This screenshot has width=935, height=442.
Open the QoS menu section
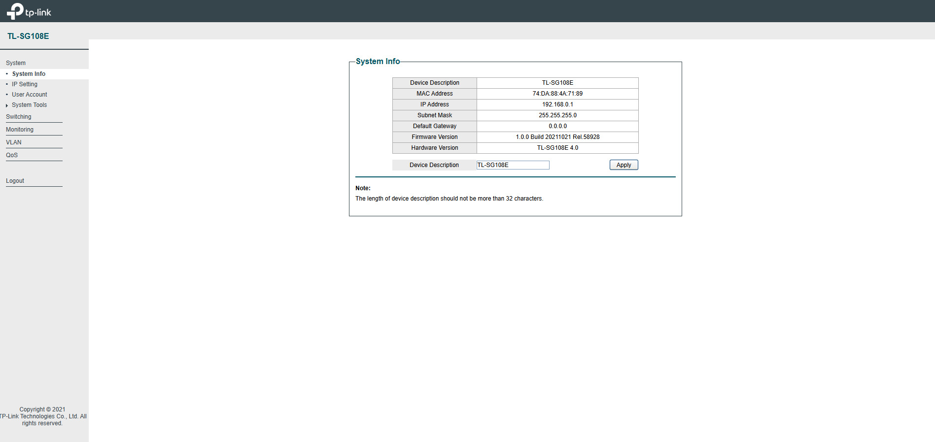tap(12, 155)
